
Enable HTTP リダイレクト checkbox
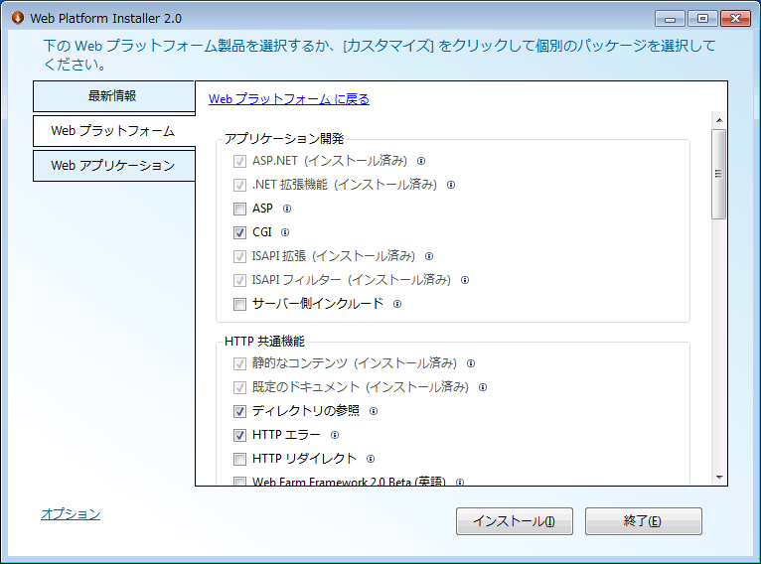coord(239,459)
